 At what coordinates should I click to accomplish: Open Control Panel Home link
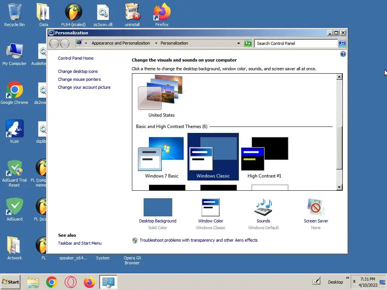click(x=76, y=58)
